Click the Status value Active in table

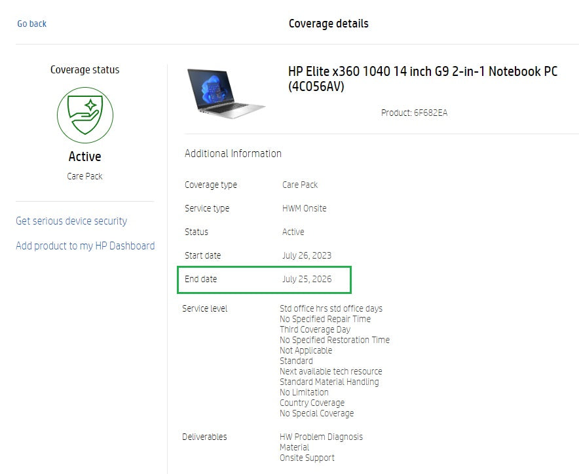[293, 232]
